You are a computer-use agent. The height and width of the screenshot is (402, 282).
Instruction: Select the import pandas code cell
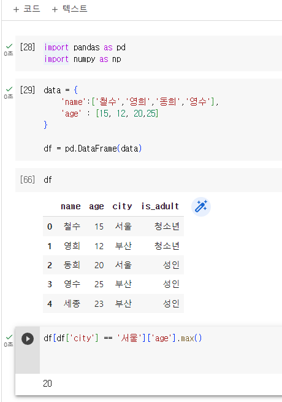coord(148,53)
